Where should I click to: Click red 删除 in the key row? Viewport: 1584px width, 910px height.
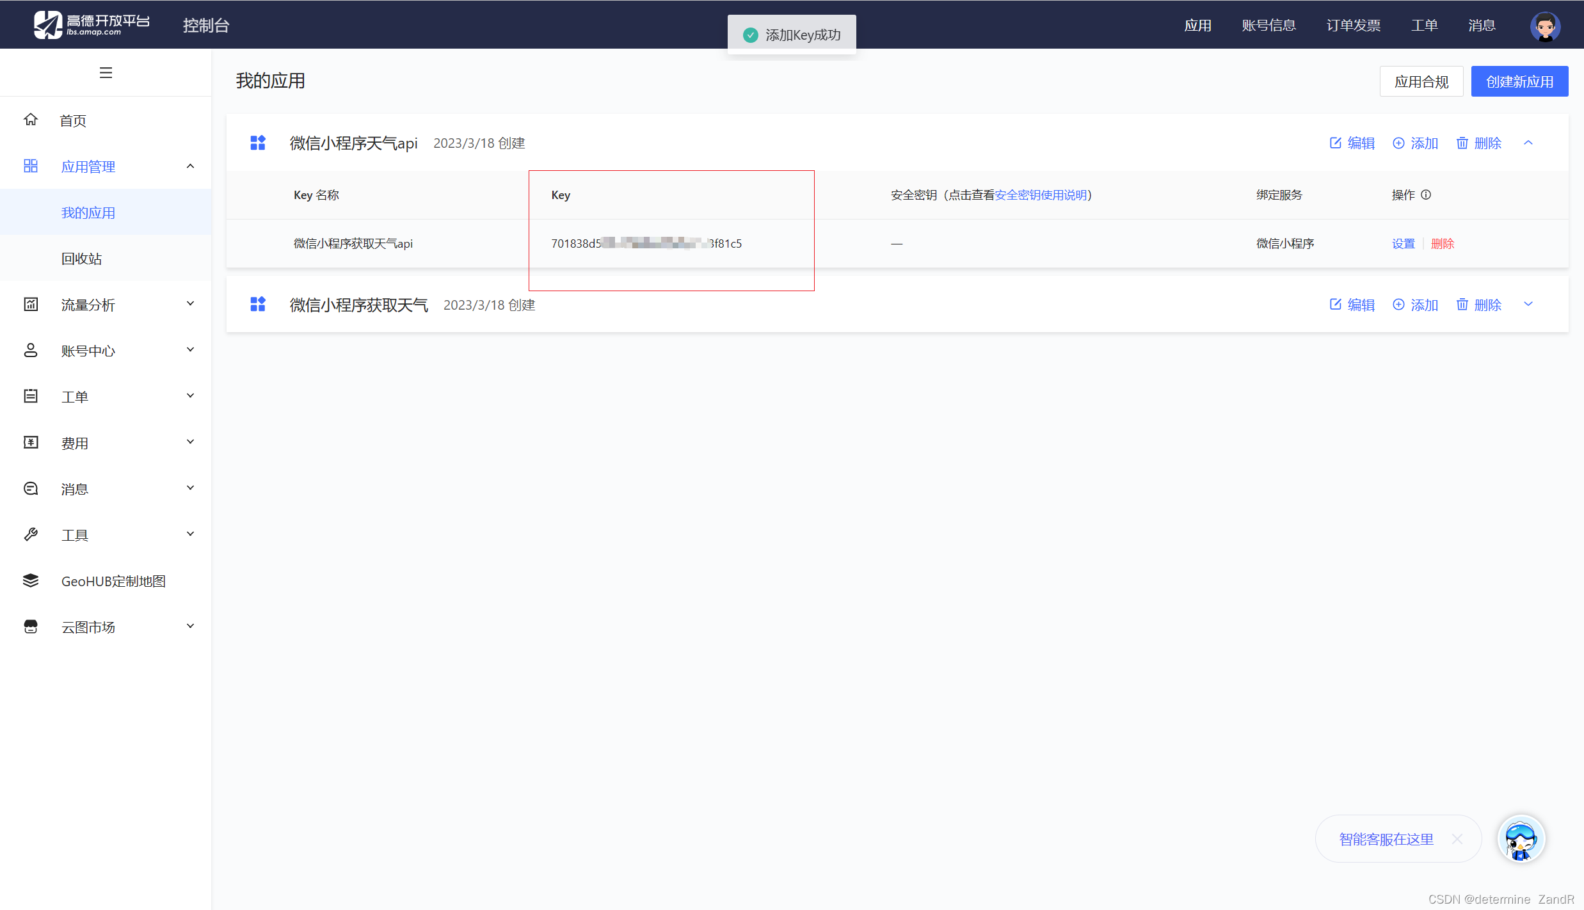click(x=1443, y=243)
